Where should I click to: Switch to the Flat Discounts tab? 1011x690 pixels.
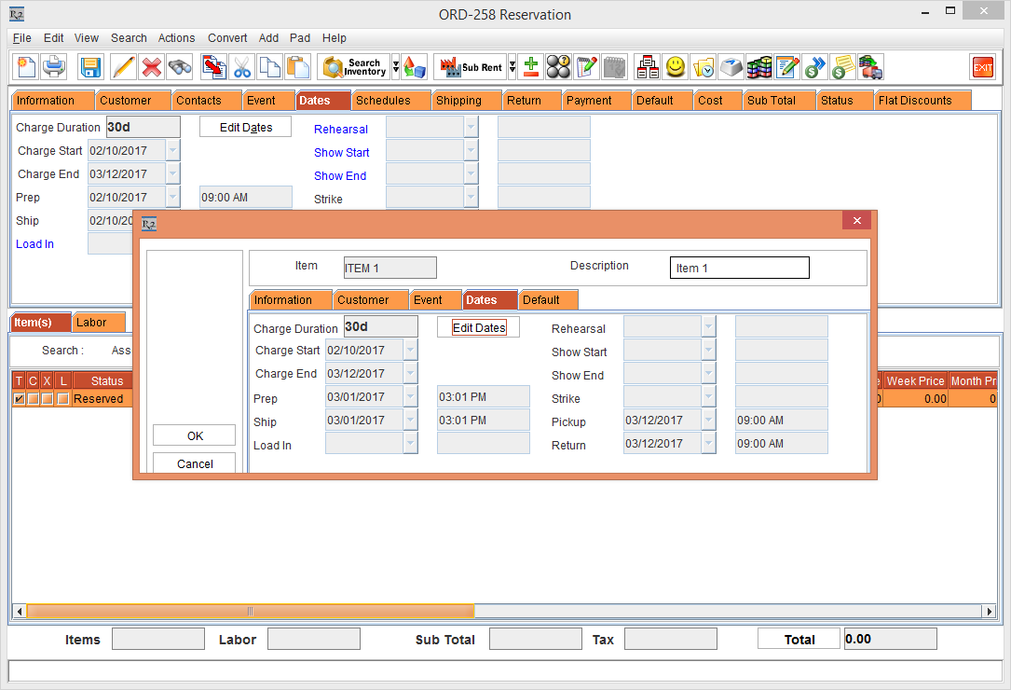point(915,101)
